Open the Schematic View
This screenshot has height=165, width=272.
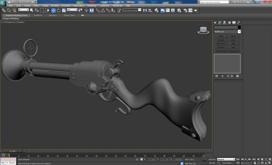coord(173,10)
